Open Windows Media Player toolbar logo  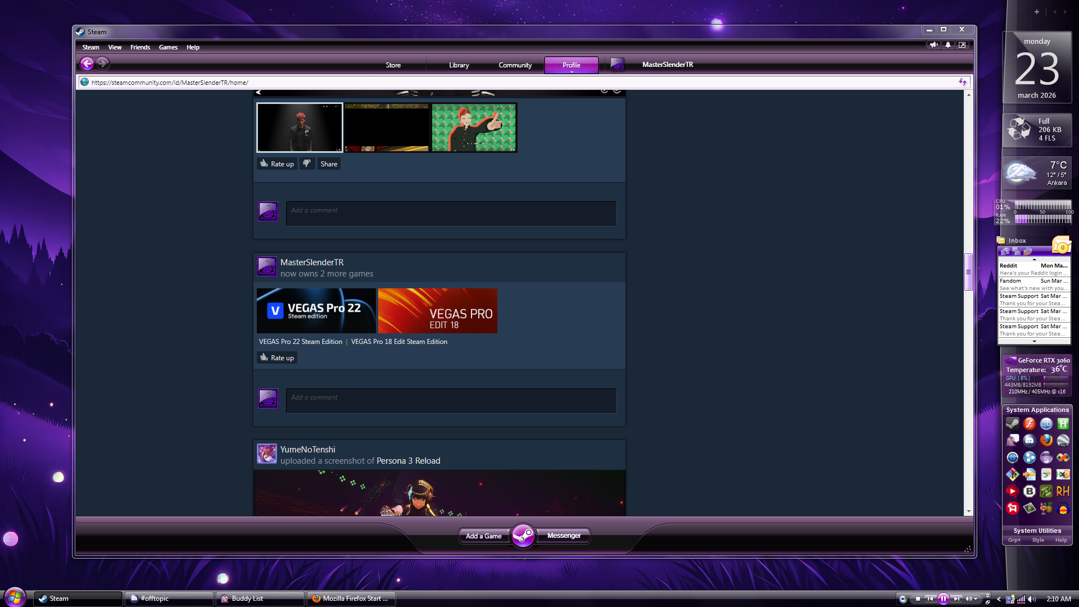[x=903, y=599]
